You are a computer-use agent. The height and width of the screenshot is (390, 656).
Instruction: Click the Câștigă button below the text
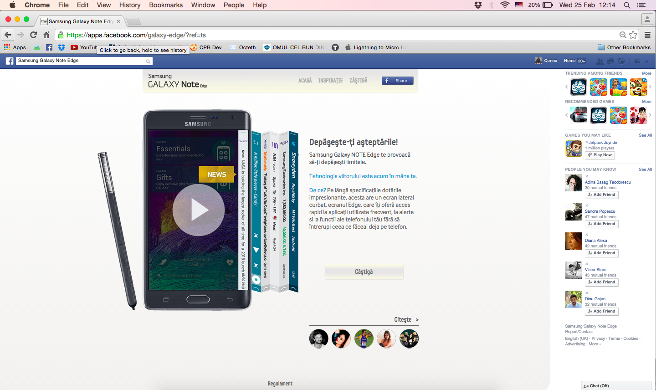point(364,272)
